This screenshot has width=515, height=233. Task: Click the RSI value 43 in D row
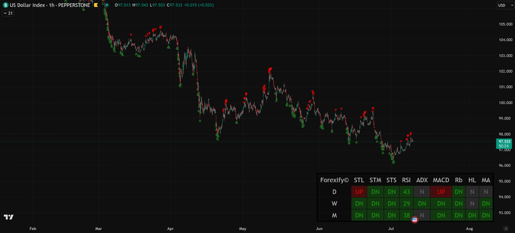click(x=406, y=192)
